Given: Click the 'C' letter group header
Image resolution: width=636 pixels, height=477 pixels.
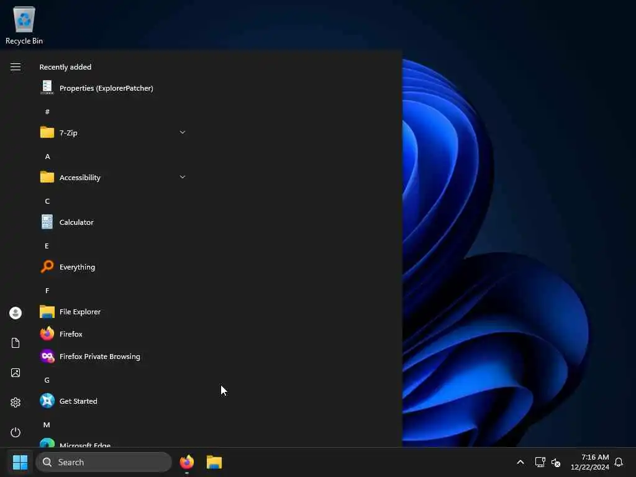Looking at the screenshot, I should [x=47, y=201].
